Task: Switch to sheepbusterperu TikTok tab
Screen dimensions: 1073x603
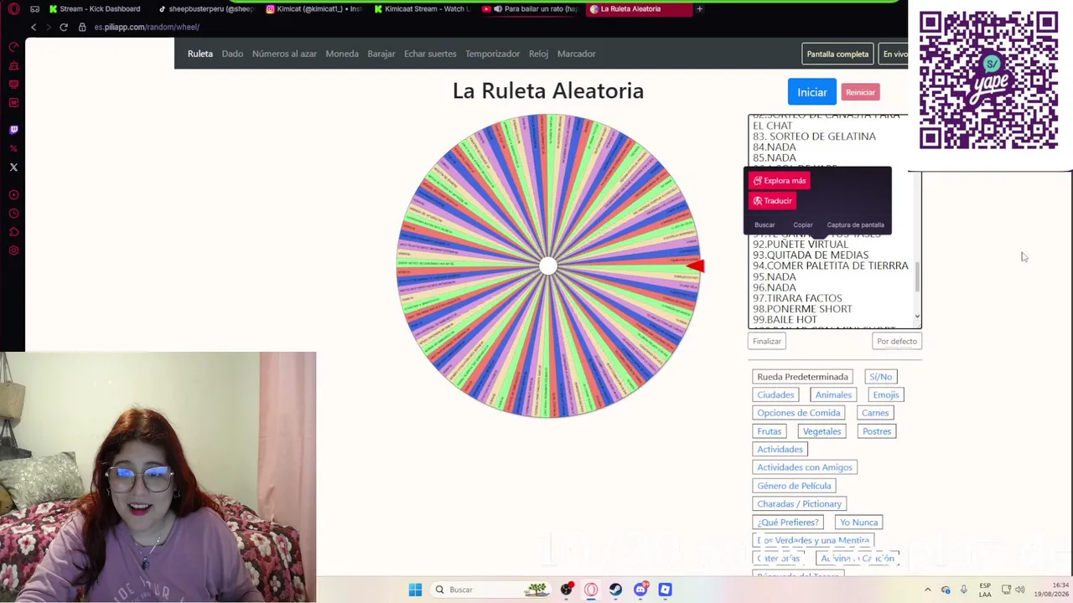Action: [205, 9]
